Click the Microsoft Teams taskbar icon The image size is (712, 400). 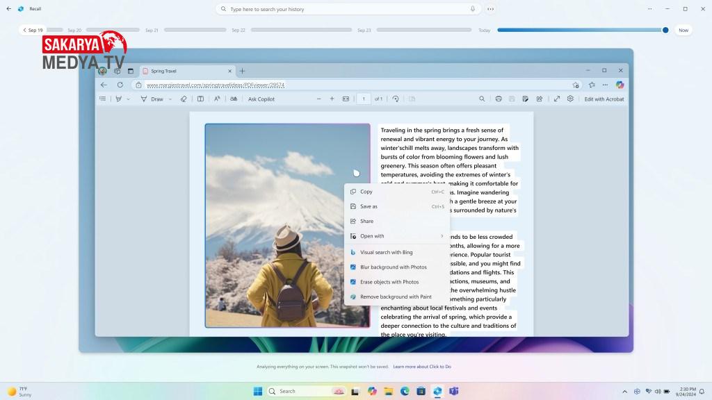454,392
